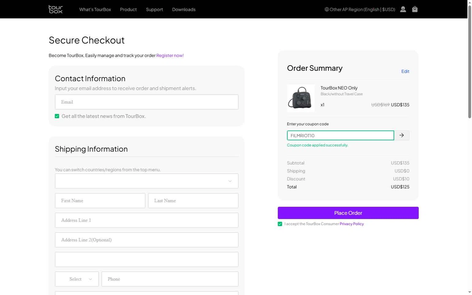Viewport: 472px width, 295px height.
Task: Click the Black/without Travel Case text
Action: pos(342,94)
